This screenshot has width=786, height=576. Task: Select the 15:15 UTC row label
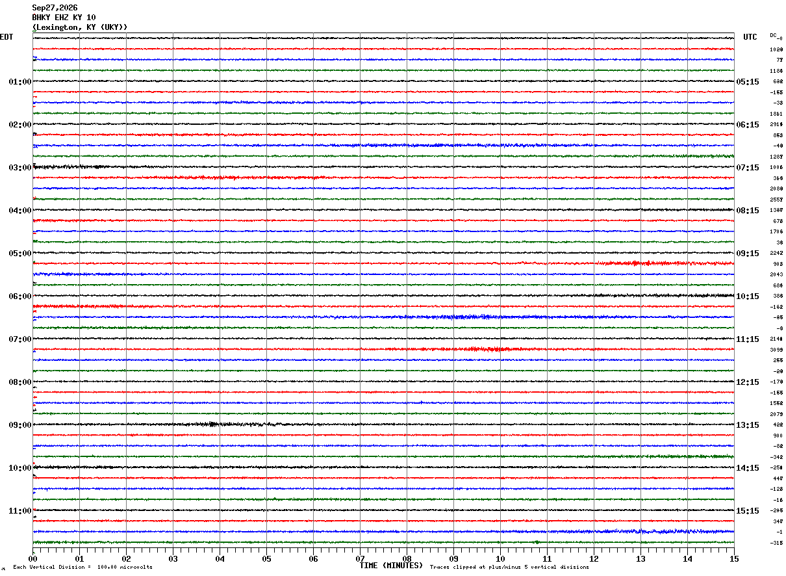[x=748, y=511]
